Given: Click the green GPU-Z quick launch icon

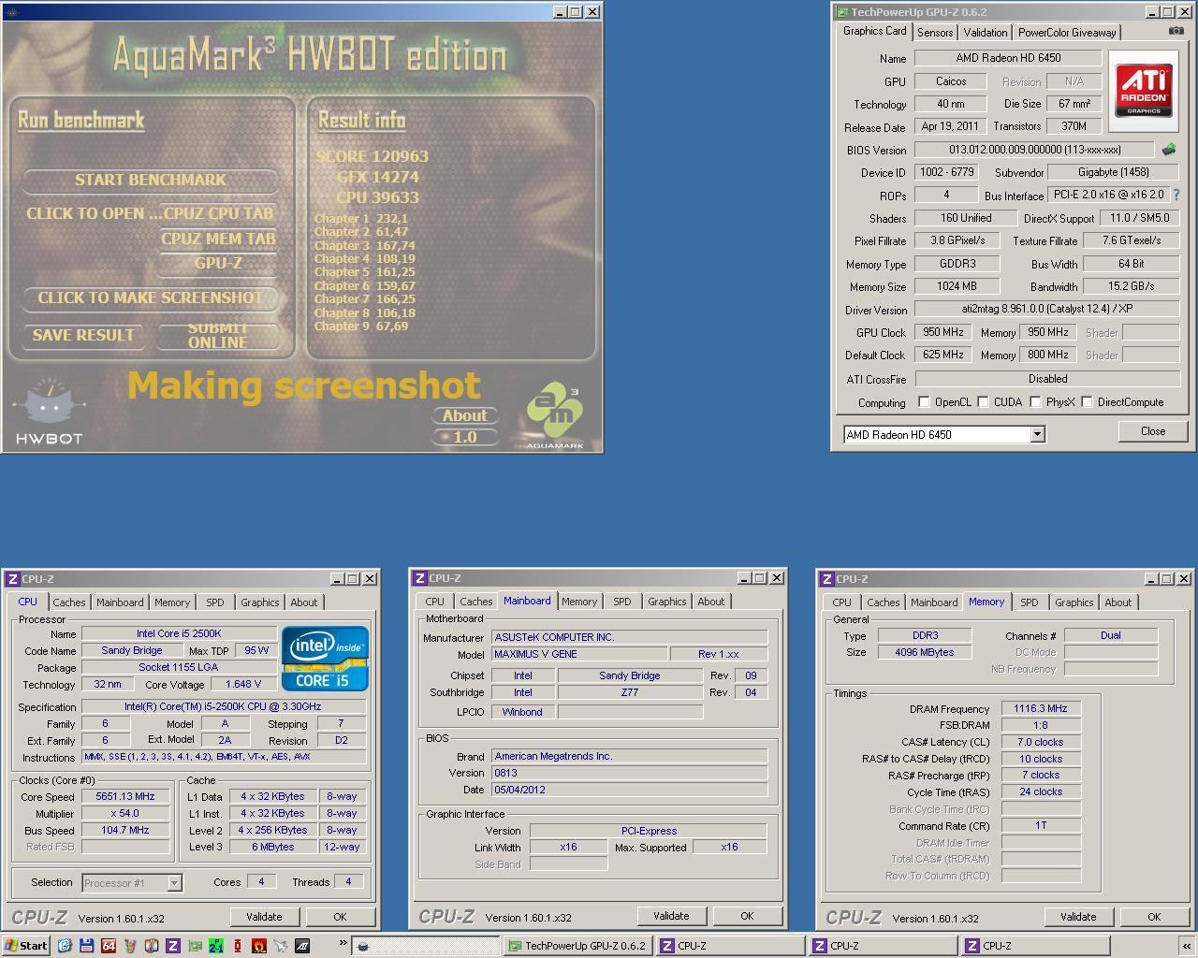Looking at the screenshot, I should [194, 946].
